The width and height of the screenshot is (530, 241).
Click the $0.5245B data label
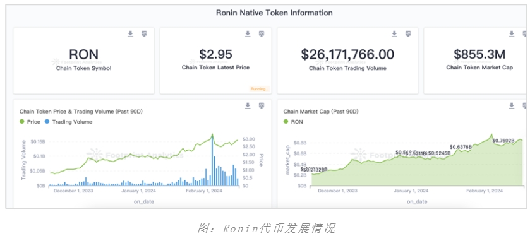tap(440, 153)
